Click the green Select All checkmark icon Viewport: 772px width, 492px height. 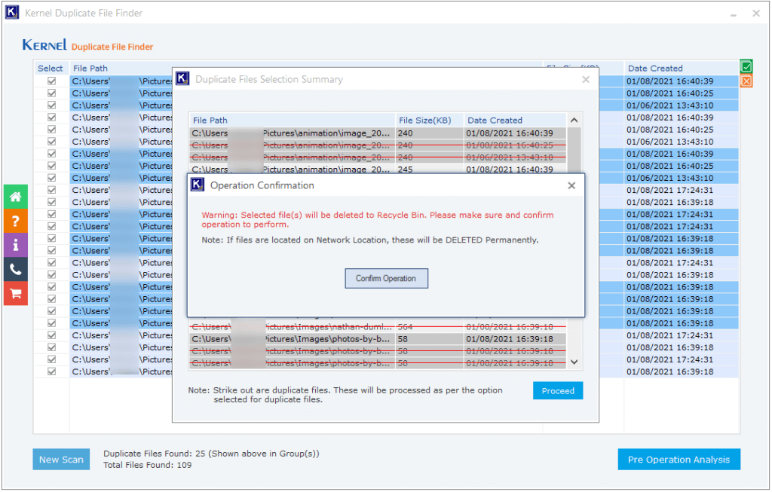[746, 67]
